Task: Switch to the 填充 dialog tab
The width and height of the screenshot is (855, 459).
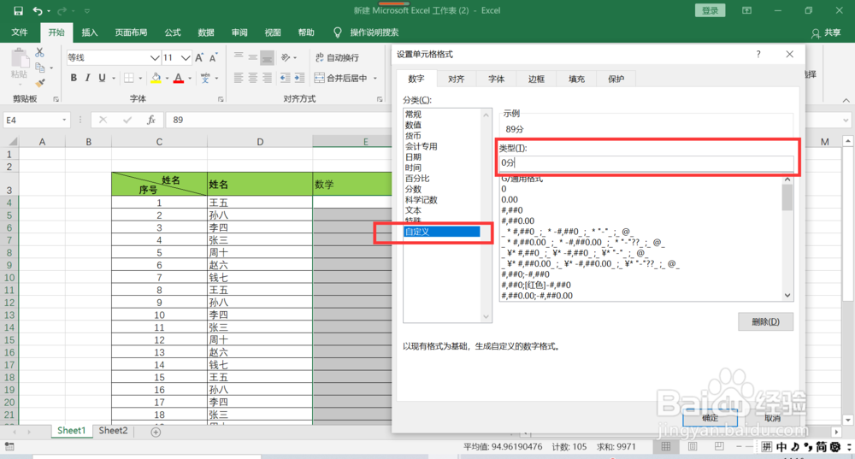Action: 576,79
